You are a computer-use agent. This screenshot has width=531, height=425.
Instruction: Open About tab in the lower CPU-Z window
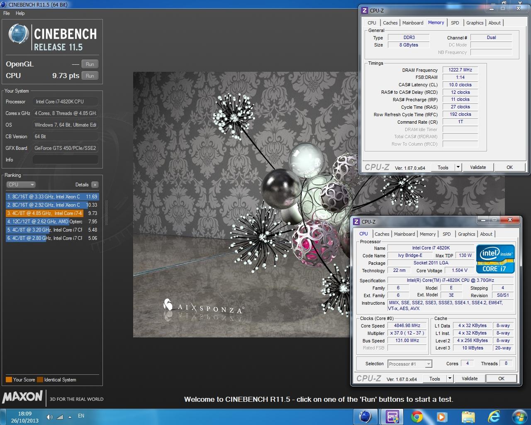[x=486, y=234]
